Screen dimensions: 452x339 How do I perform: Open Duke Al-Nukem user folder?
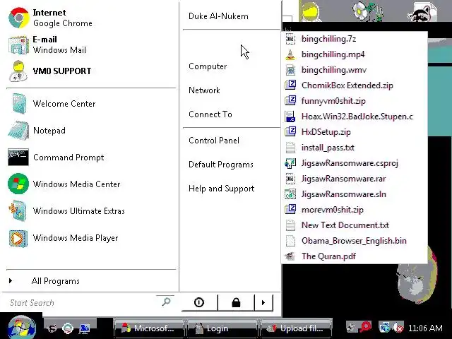click(218, 16)
